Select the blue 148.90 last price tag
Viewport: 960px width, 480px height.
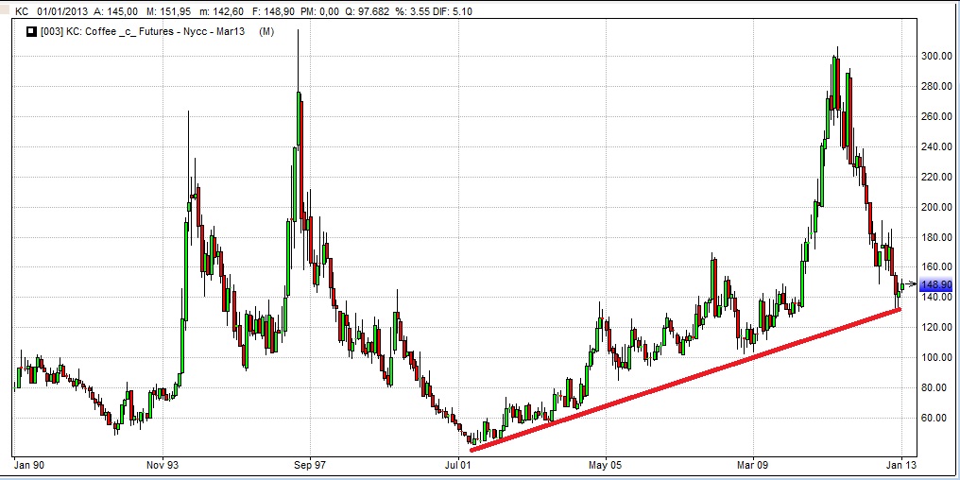click(x=934, y=283)
